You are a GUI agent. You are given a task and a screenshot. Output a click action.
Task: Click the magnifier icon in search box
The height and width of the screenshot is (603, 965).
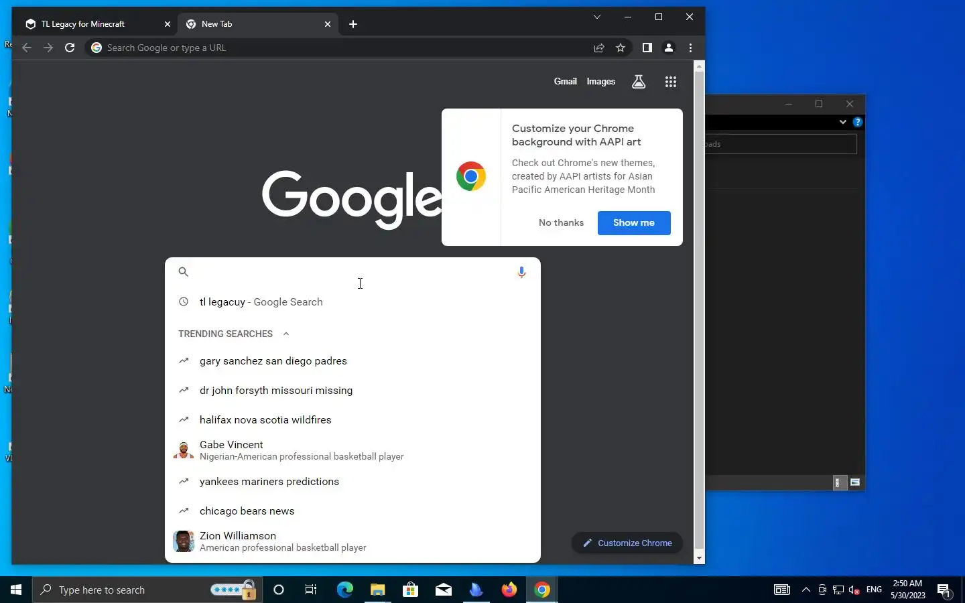coord(183,271)
